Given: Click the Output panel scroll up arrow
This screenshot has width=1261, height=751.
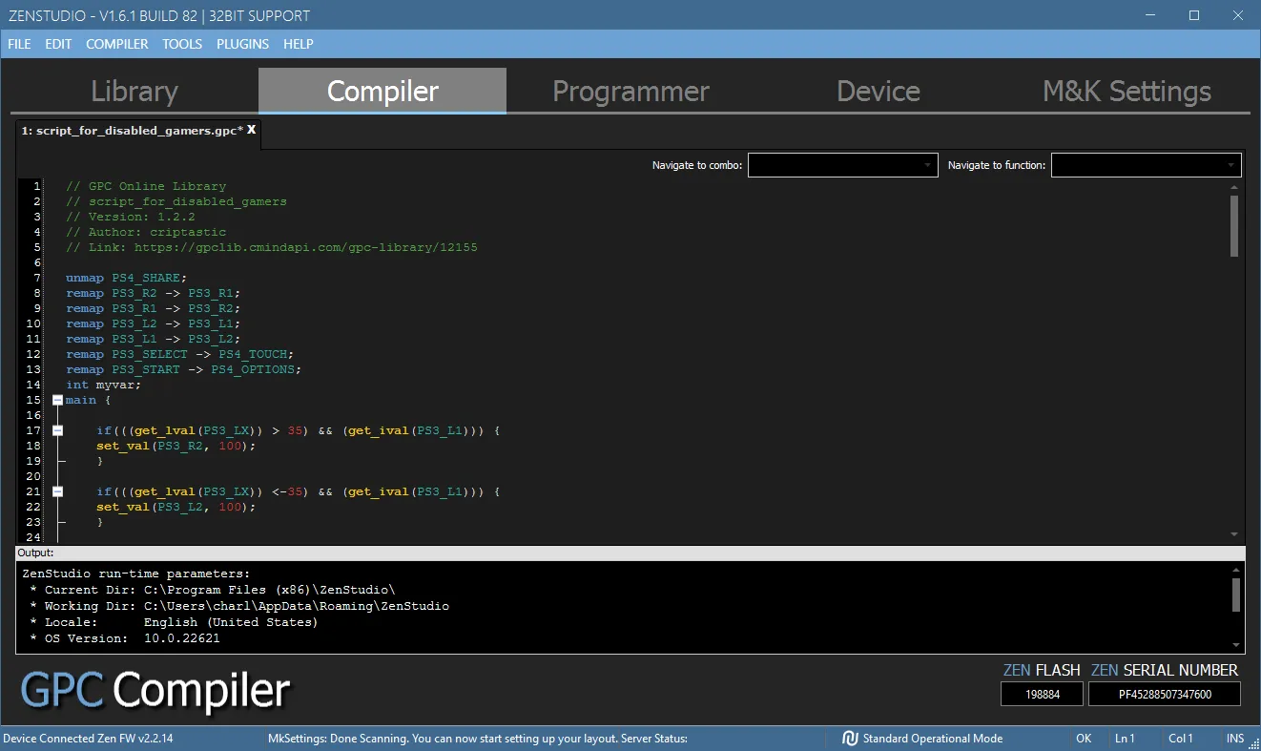Looking at the screenshot, I should point(1235,569).
